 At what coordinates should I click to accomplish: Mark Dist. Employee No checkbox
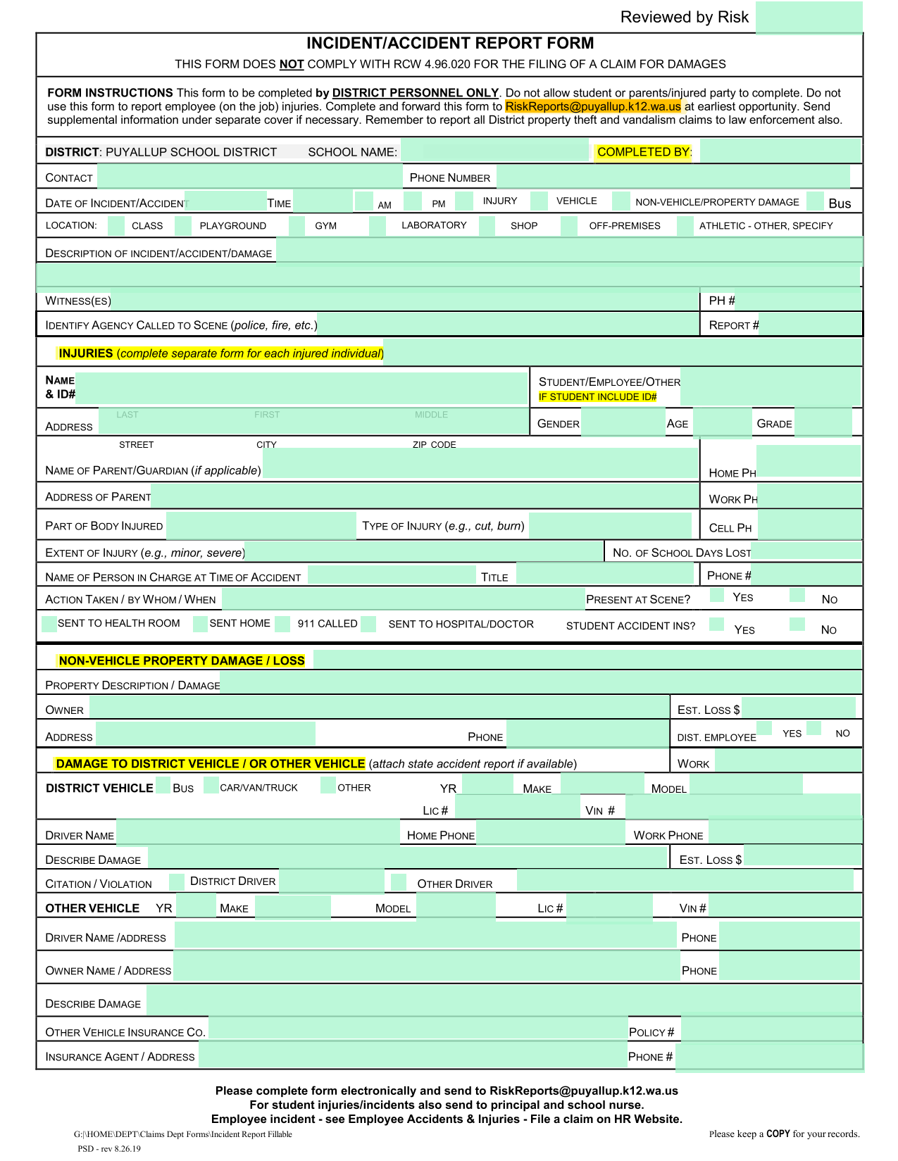pos(813,728)
